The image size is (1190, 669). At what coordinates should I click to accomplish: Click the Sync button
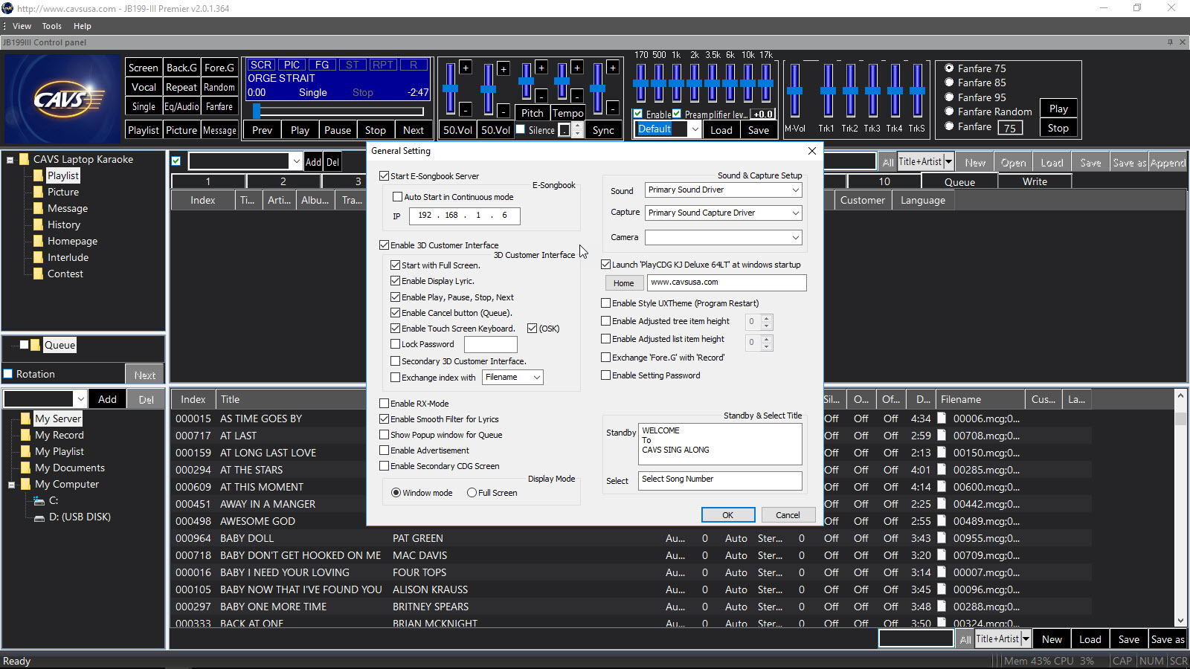(x=603, y=130)
